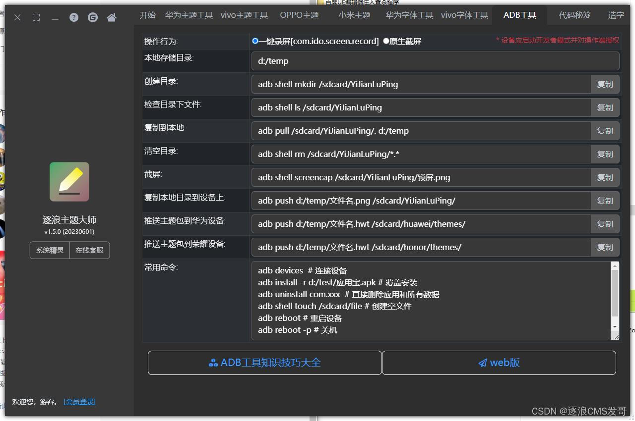Click the adb pull command field

coord(421,131)
